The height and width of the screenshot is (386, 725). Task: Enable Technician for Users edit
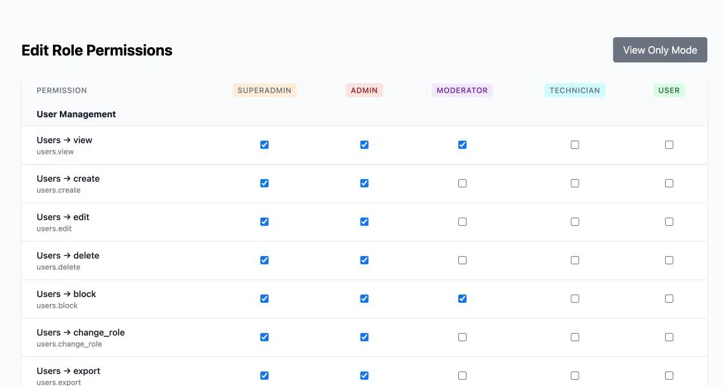point(575,221)
